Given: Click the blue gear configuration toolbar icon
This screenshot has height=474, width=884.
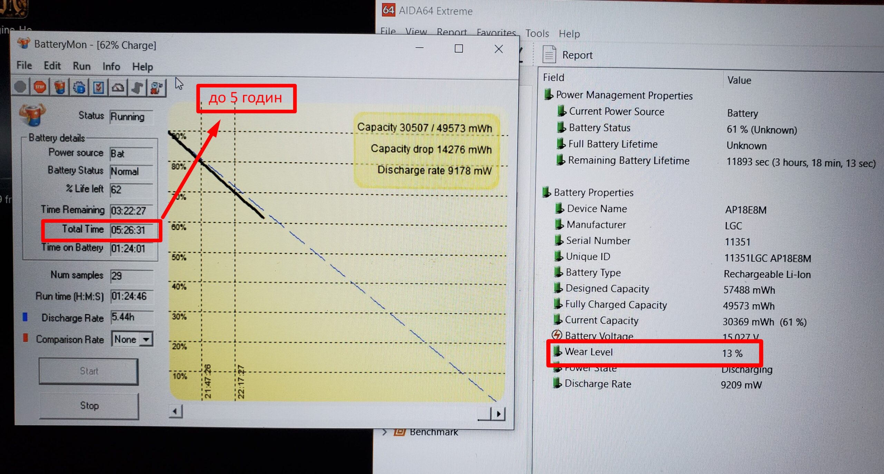Looking at the screenshot, I should (79, 88).
